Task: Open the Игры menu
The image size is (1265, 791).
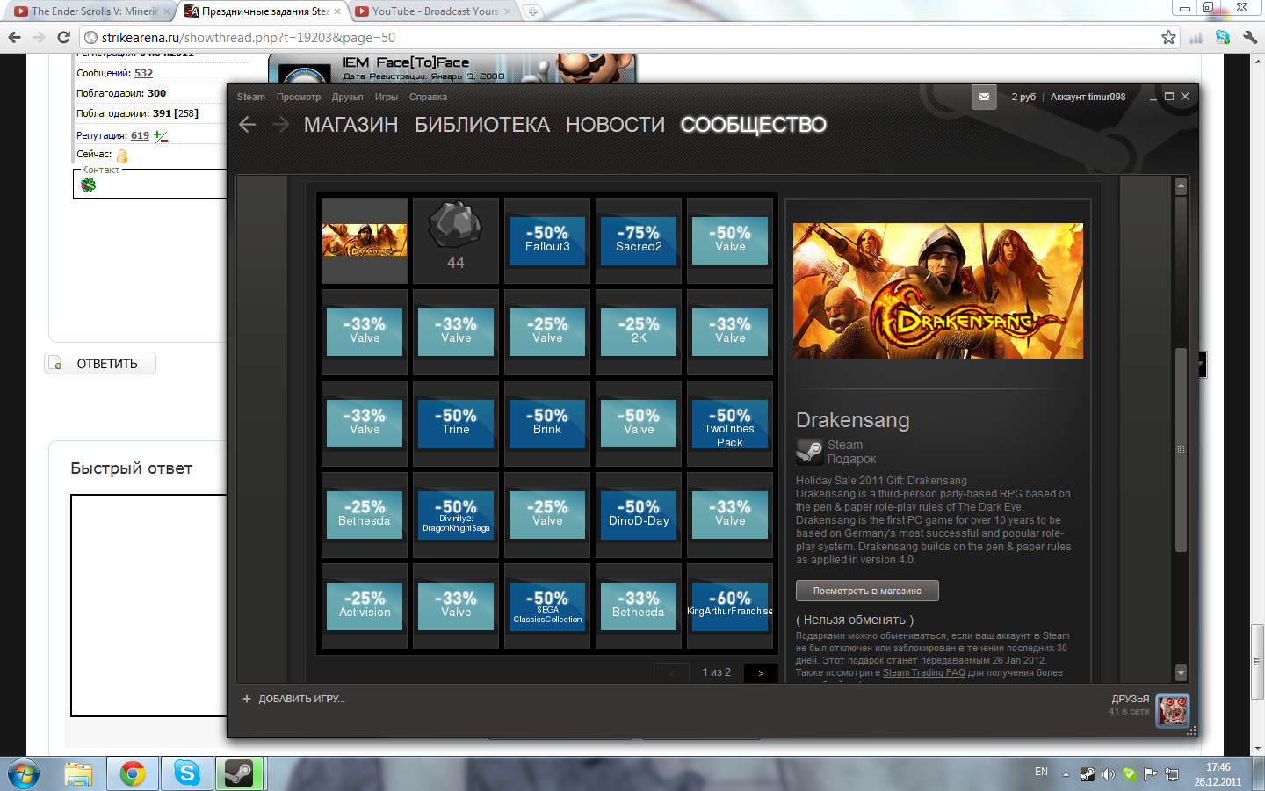Action: pos(387,97)
